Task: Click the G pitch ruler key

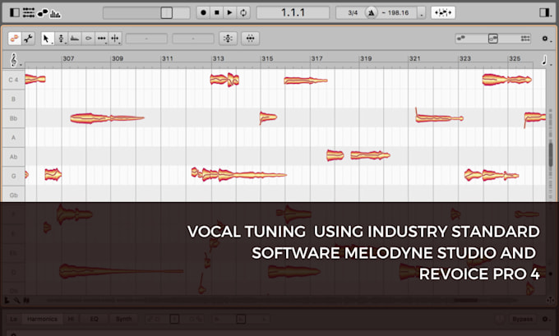Action: (x=13, y=176)
